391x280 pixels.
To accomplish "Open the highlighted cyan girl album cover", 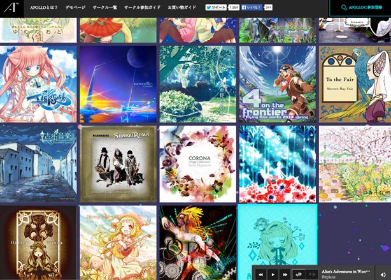I will coord(278,235).
